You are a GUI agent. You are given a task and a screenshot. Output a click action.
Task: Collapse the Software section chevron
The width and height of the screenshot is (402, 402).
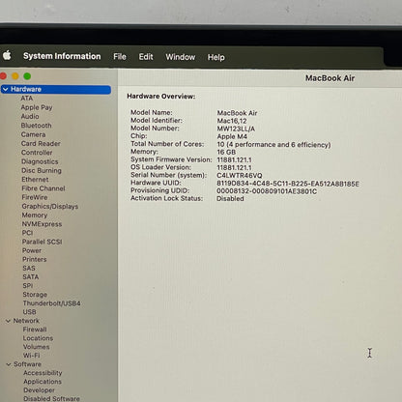[9, 364]
